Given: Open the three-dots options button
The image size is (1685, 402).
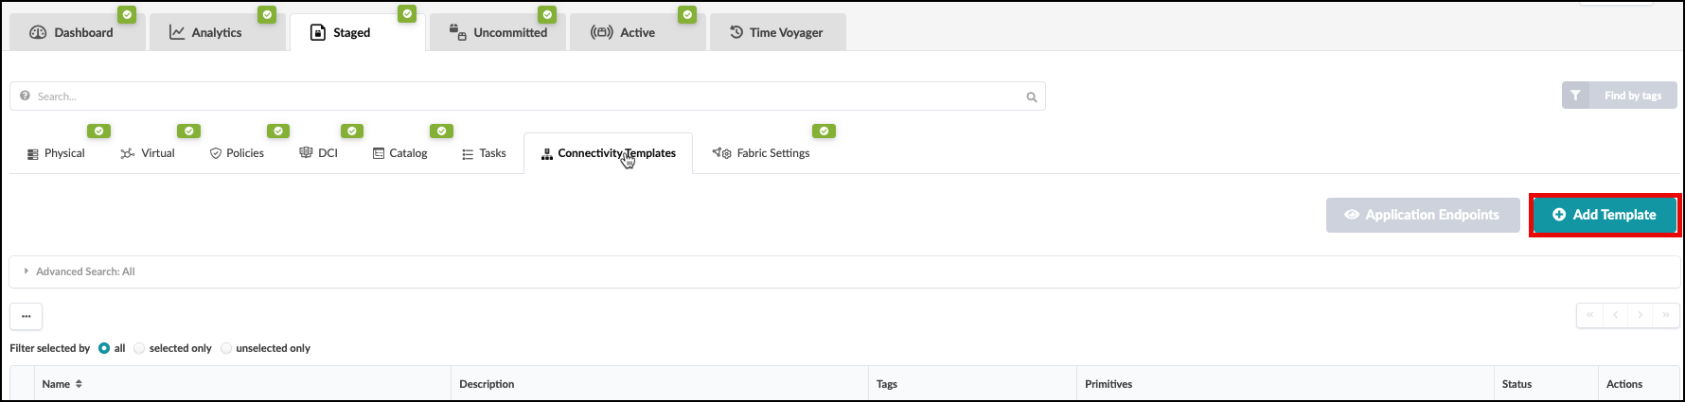Looking at the screenshot, I should tap(26, 316).
